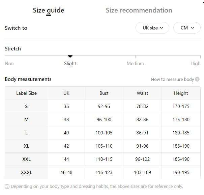204x195 pixels.
Task: Click the Non stretch level label
Action: point(9,63)
